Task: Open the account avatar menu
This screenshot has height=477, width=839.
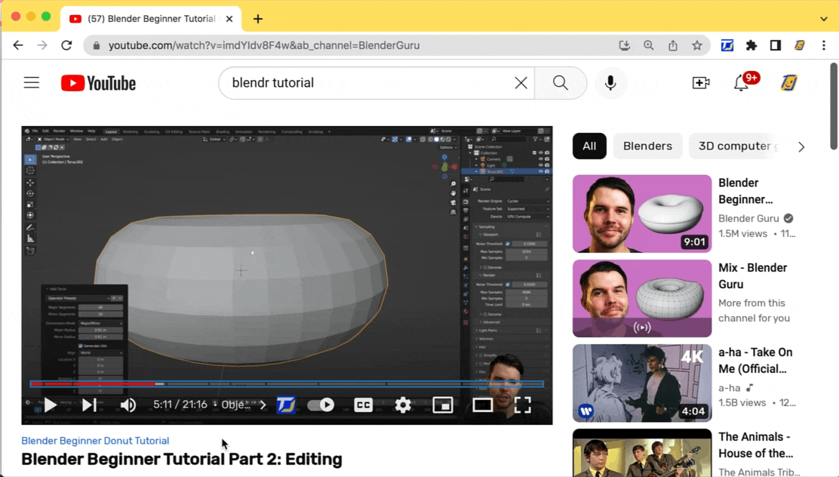Action: (788, 83)
